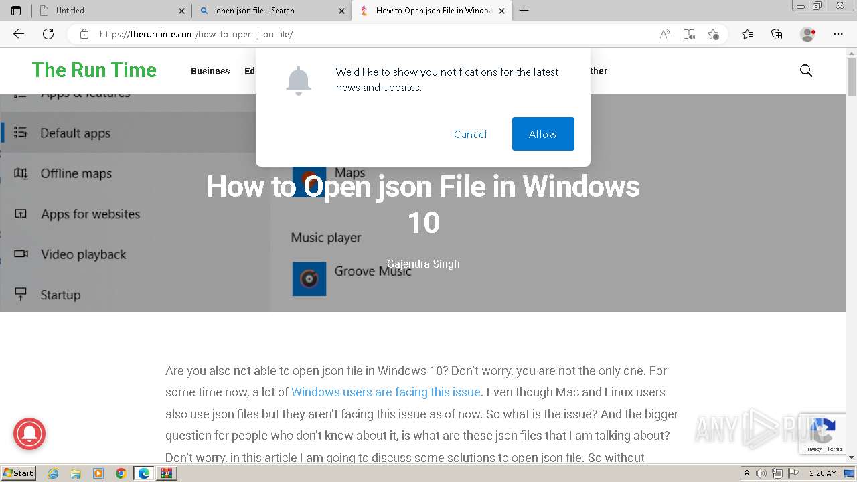The width and height of the screenshot is (857, 482).
Task: Select the How to Open json File tab
Action: [431, 11]
